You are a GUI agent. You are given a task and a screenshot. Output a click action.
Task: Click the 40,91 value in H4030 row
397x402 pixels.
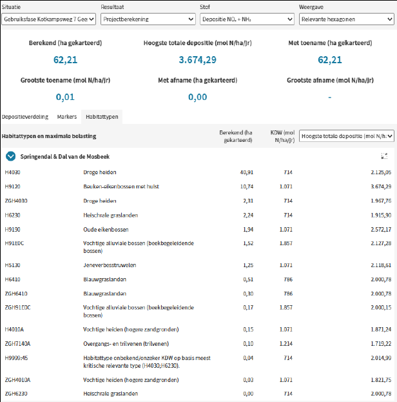pyautogui.click(x=247, y=172)
